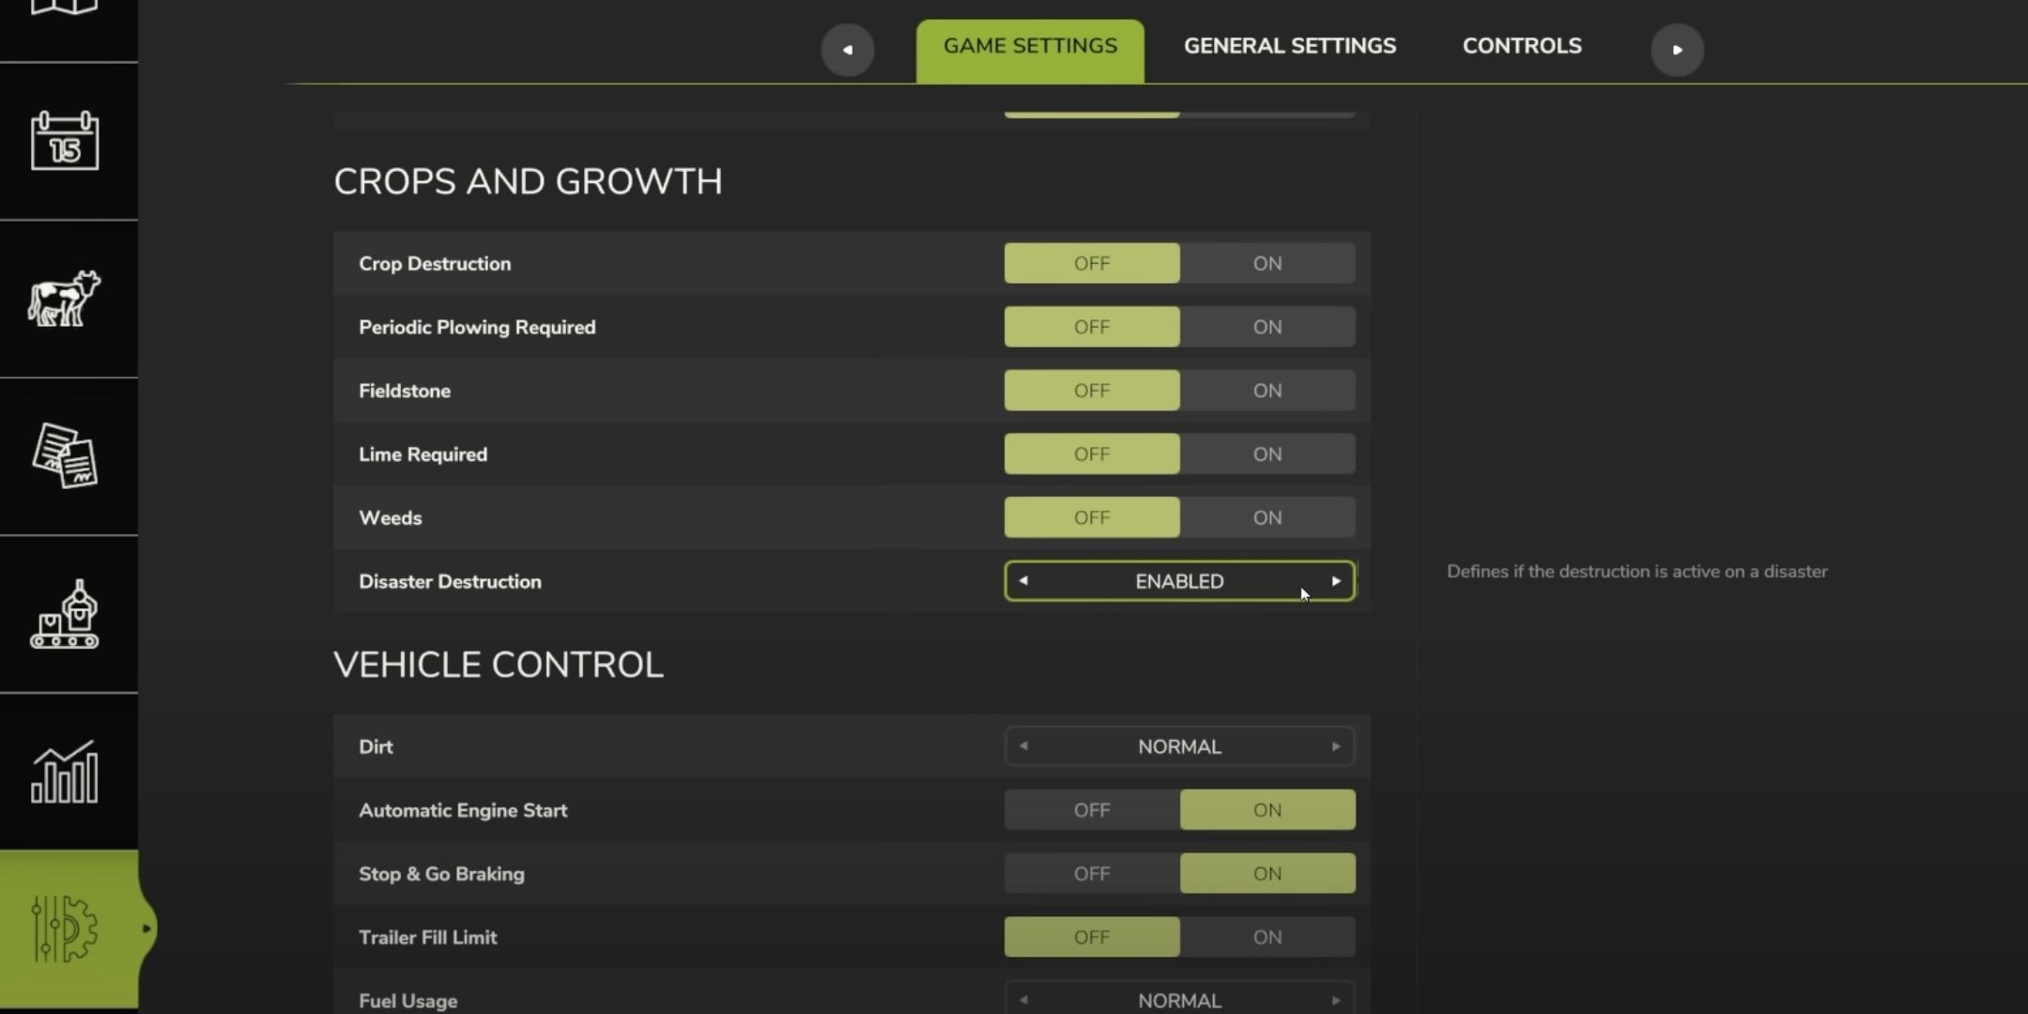Click the Vehicle Control heading

pos(499,665)
